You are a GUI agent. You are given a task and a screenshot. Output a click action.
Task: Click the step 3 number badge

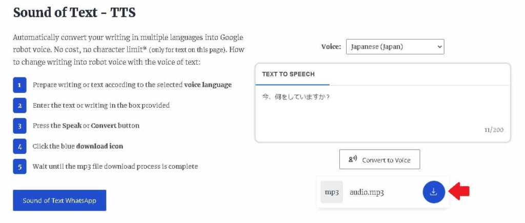(x=20, y=126)
